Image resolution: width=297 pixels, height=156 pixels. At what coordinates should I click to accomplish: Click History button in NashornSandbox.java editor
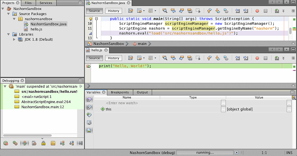[x=113, y=11]
